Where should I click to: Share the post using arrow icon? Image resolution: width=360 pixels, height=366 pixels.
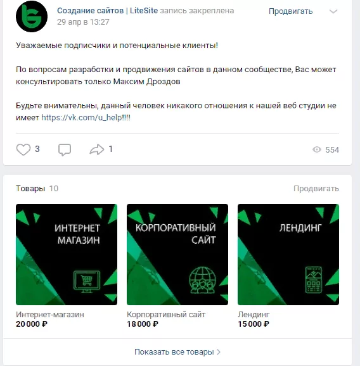pos(97,149)
